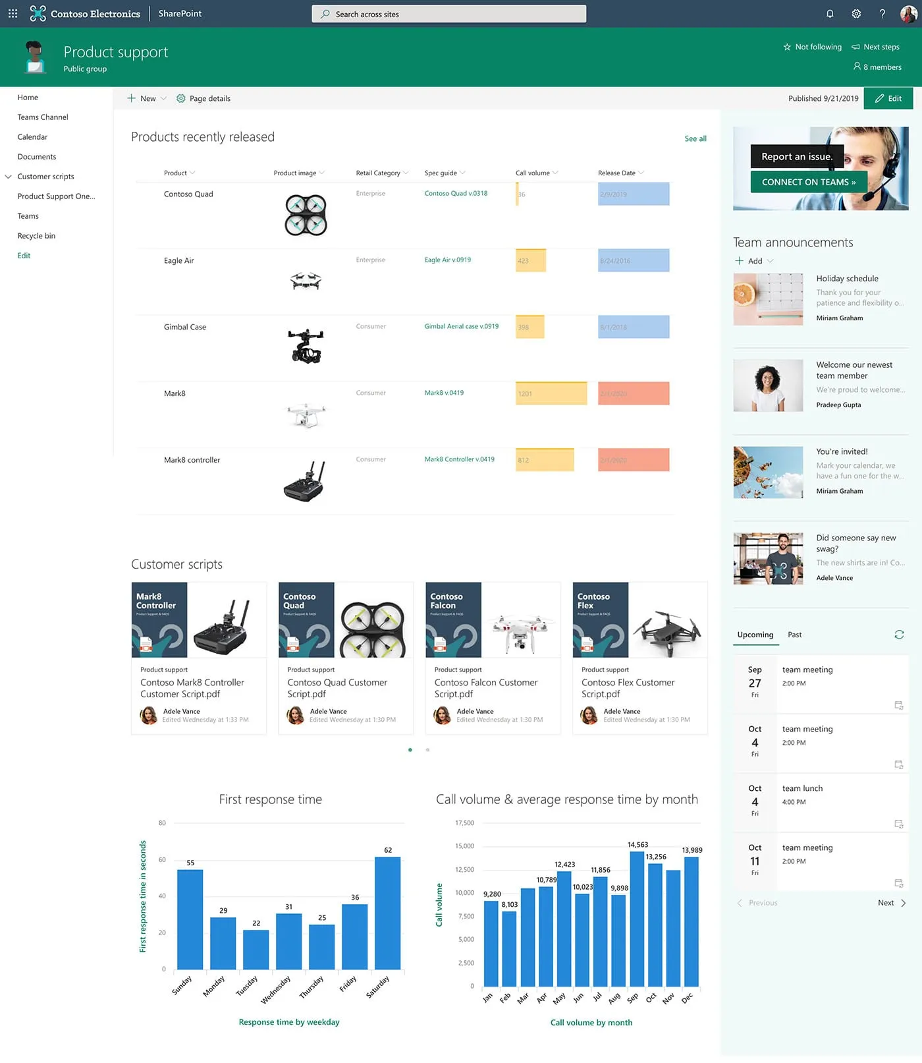922x1063 pixels.
Task: Open the settings gear in header
Action: pyautogui.click(x=856, y=13)
